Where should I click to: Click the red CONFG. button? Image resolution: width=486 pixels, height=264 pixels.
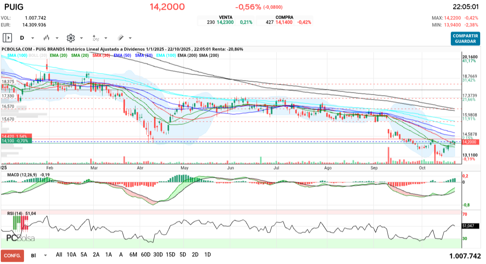point(12,255)
